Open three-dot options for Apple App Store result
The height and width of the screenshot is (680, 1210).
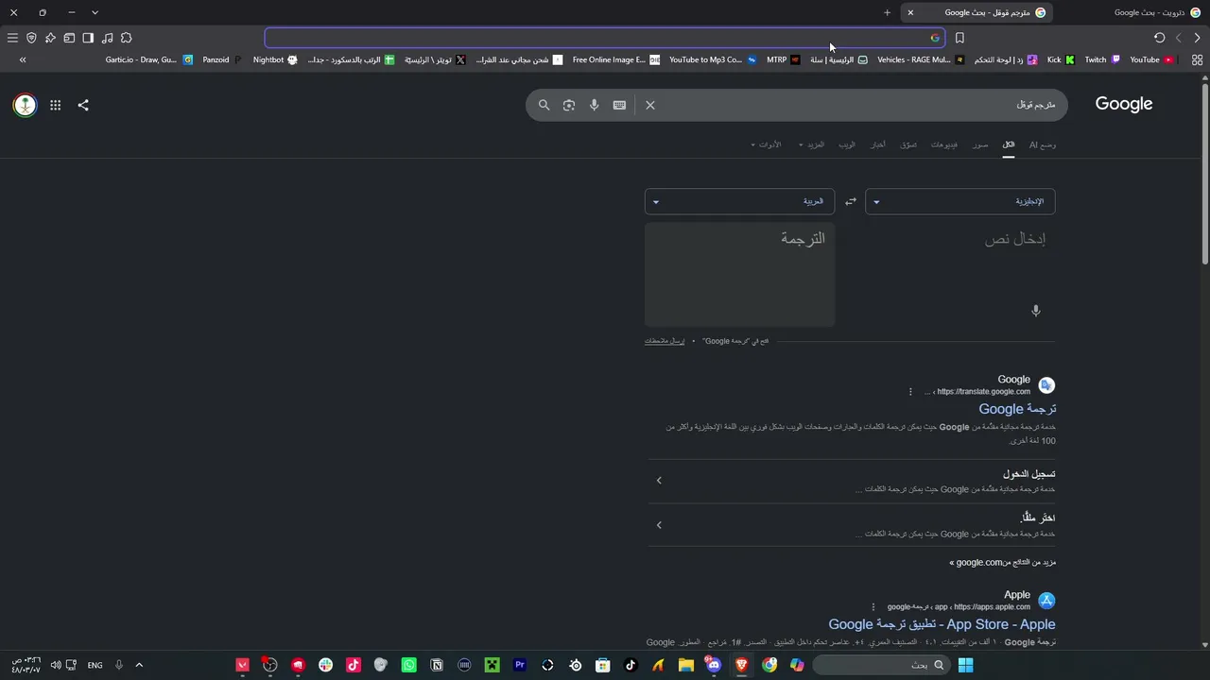pos(873,607)
